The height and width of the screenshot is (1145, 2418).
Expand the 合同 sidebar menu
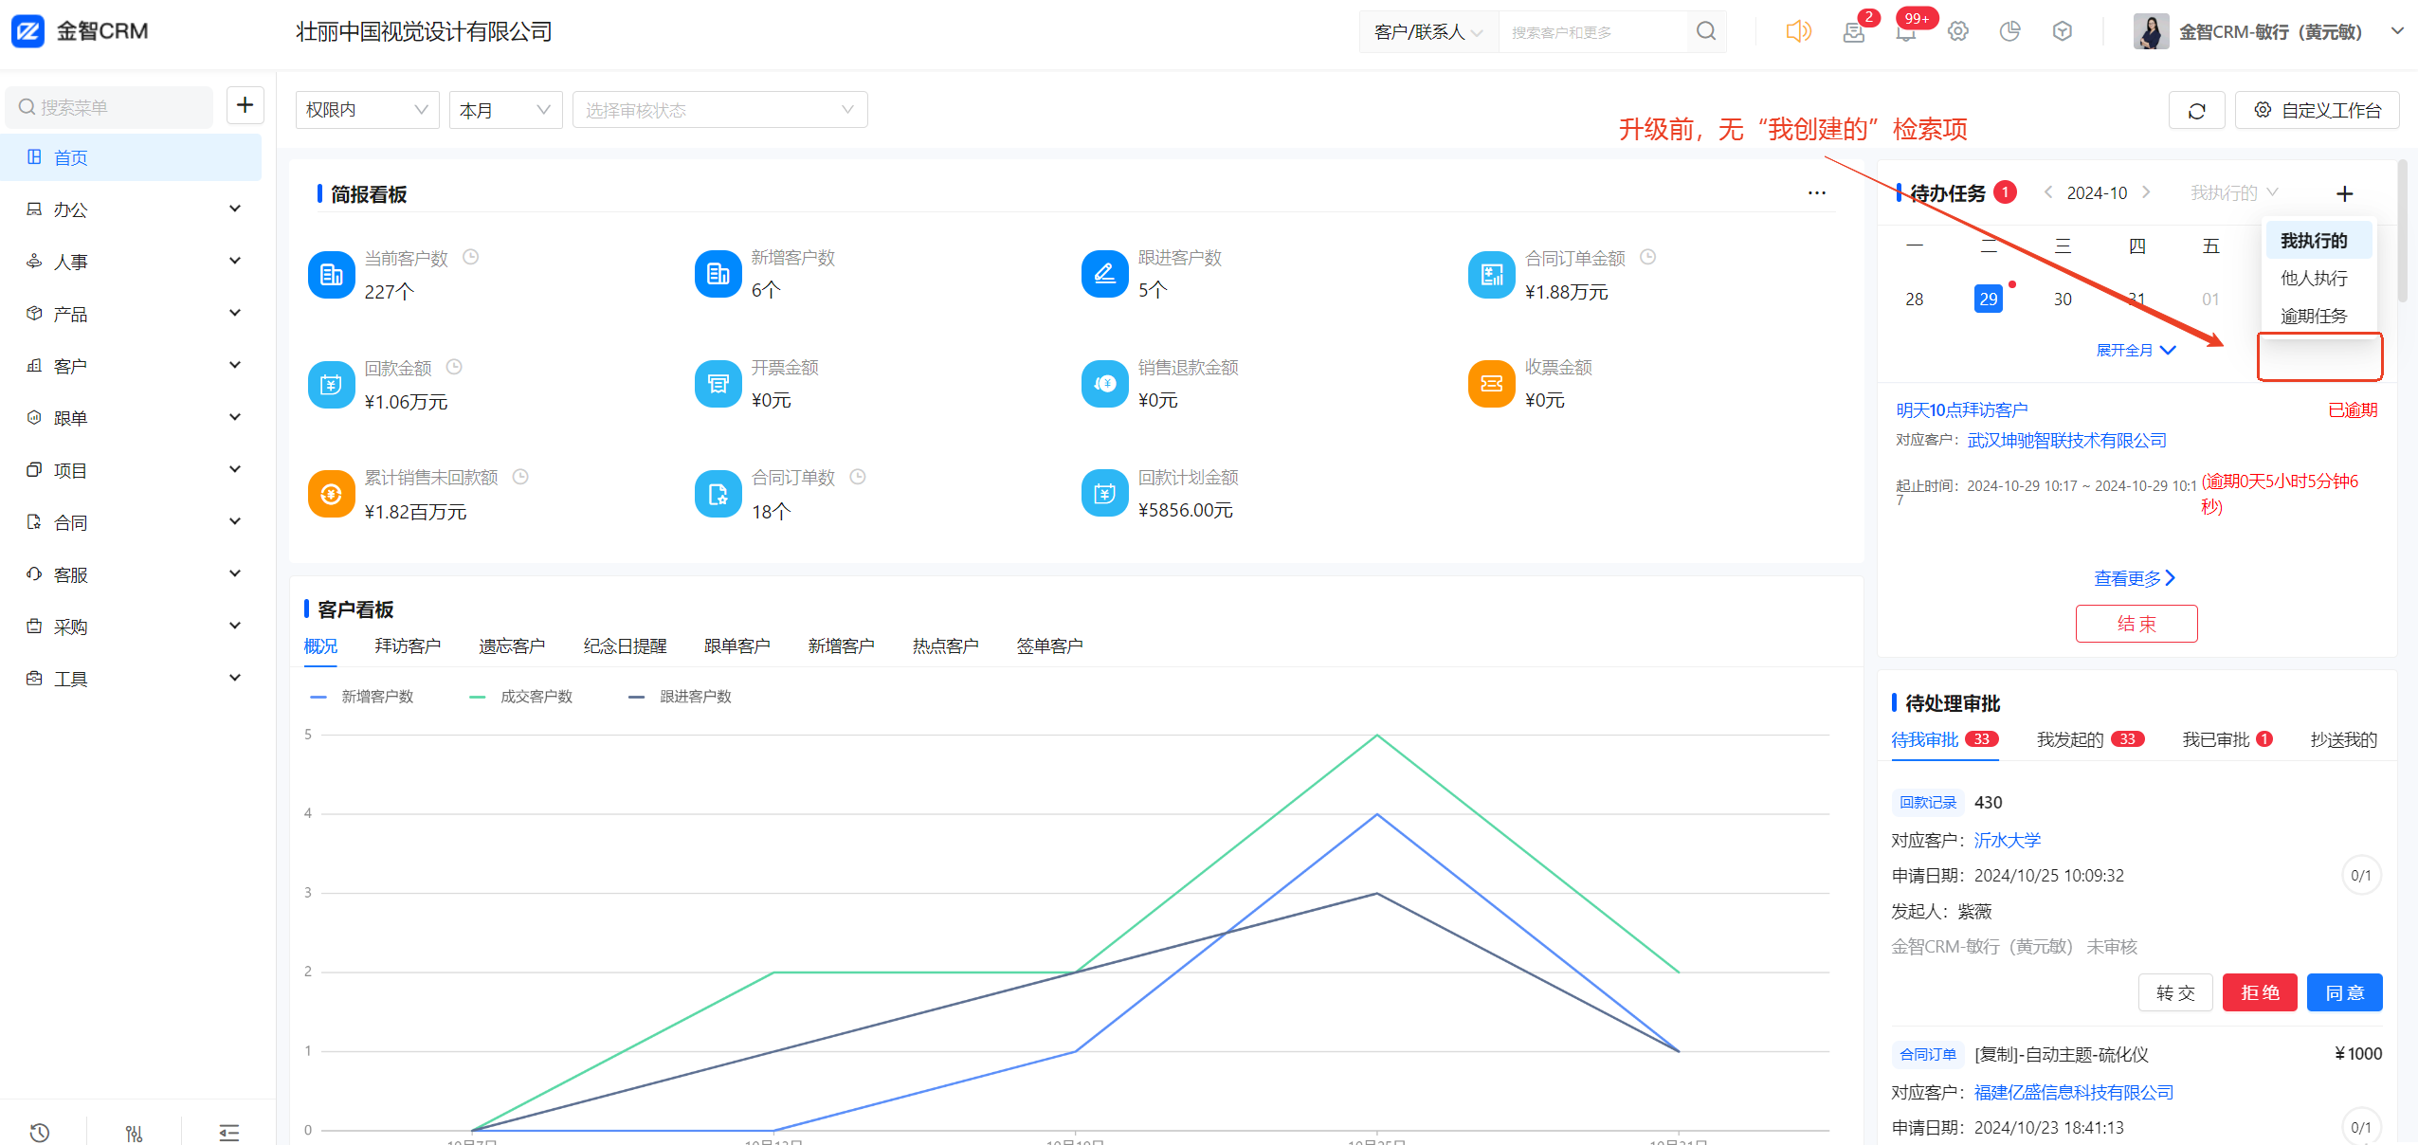click(x=132, y=522)
